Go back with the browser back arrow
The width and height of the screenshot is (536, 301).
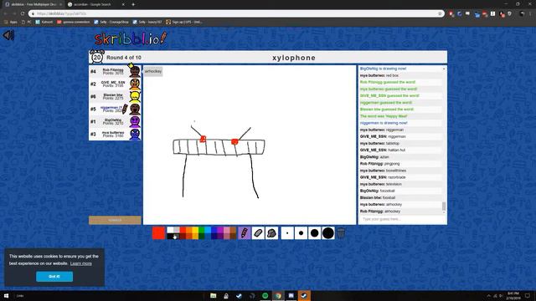click(6, 13)
